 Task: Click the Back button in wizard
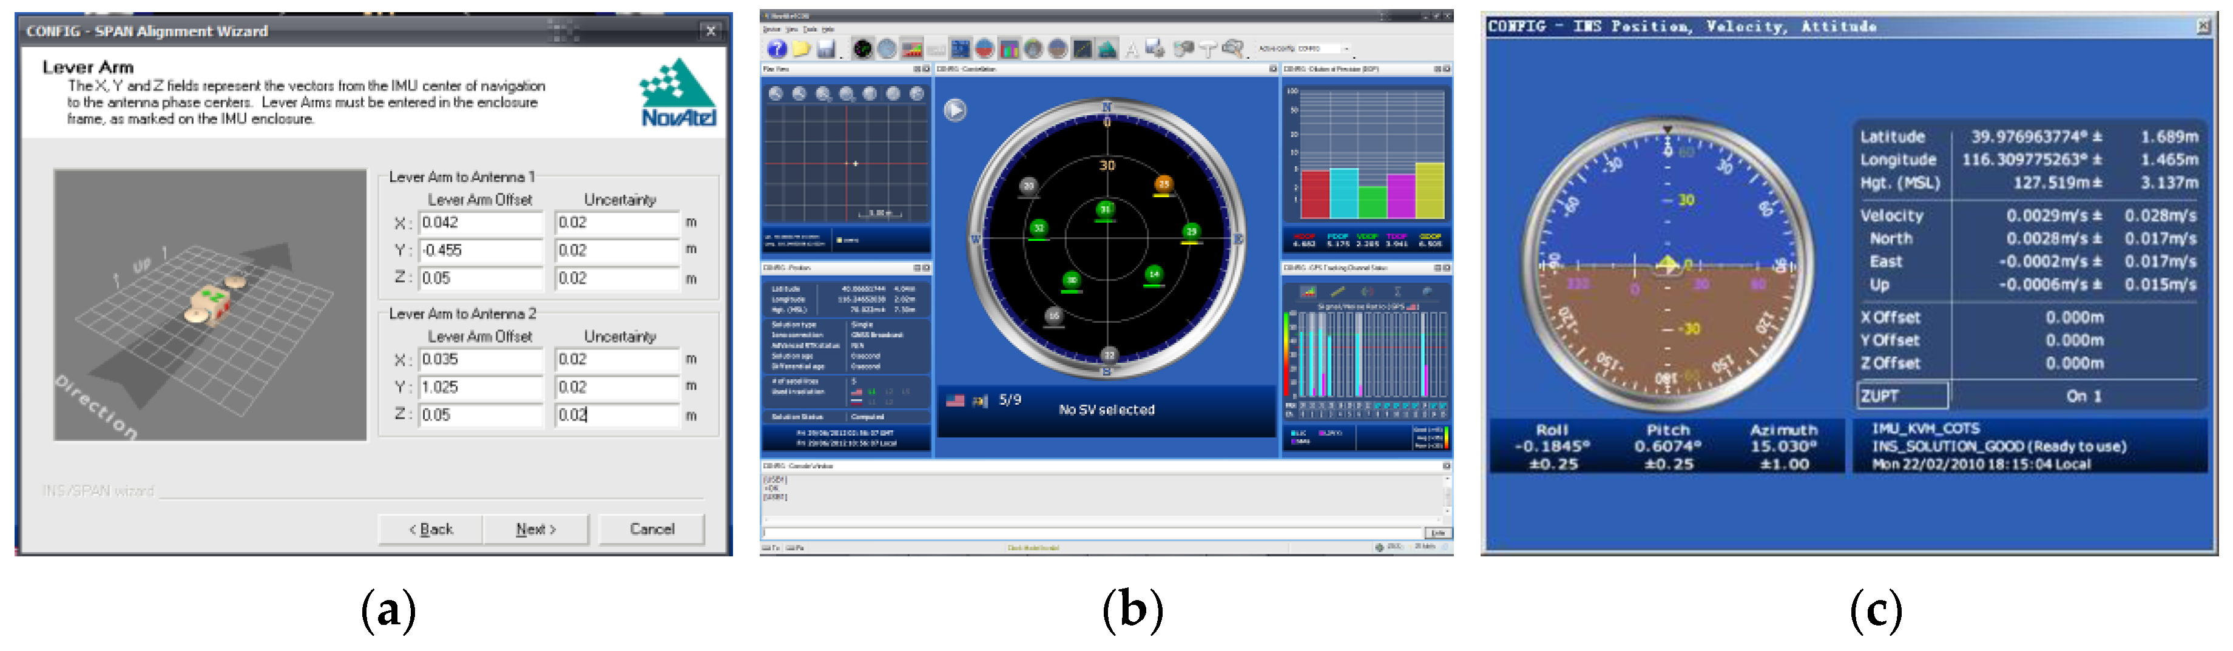(x=431, y=529)
